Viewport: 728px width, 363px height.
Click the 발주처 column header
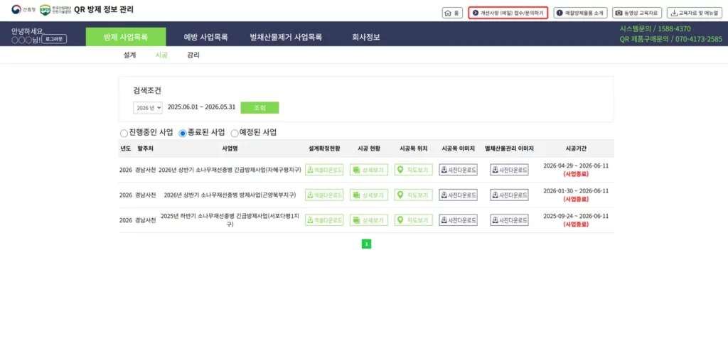(x=145, y=148)
